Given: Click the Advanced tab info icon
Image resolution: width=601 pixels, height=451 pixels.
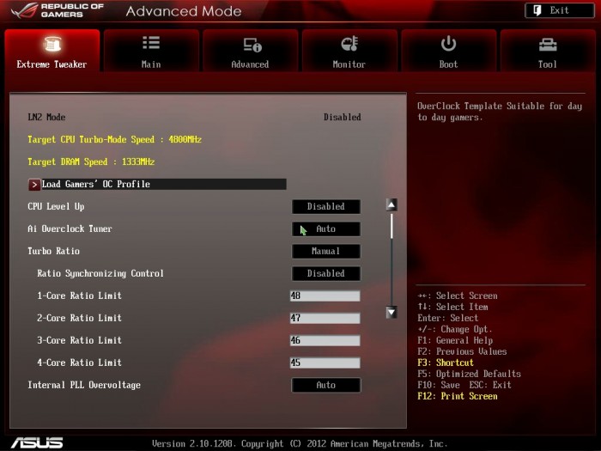Looking at the screenshot, I should click(x=252, y=45).
